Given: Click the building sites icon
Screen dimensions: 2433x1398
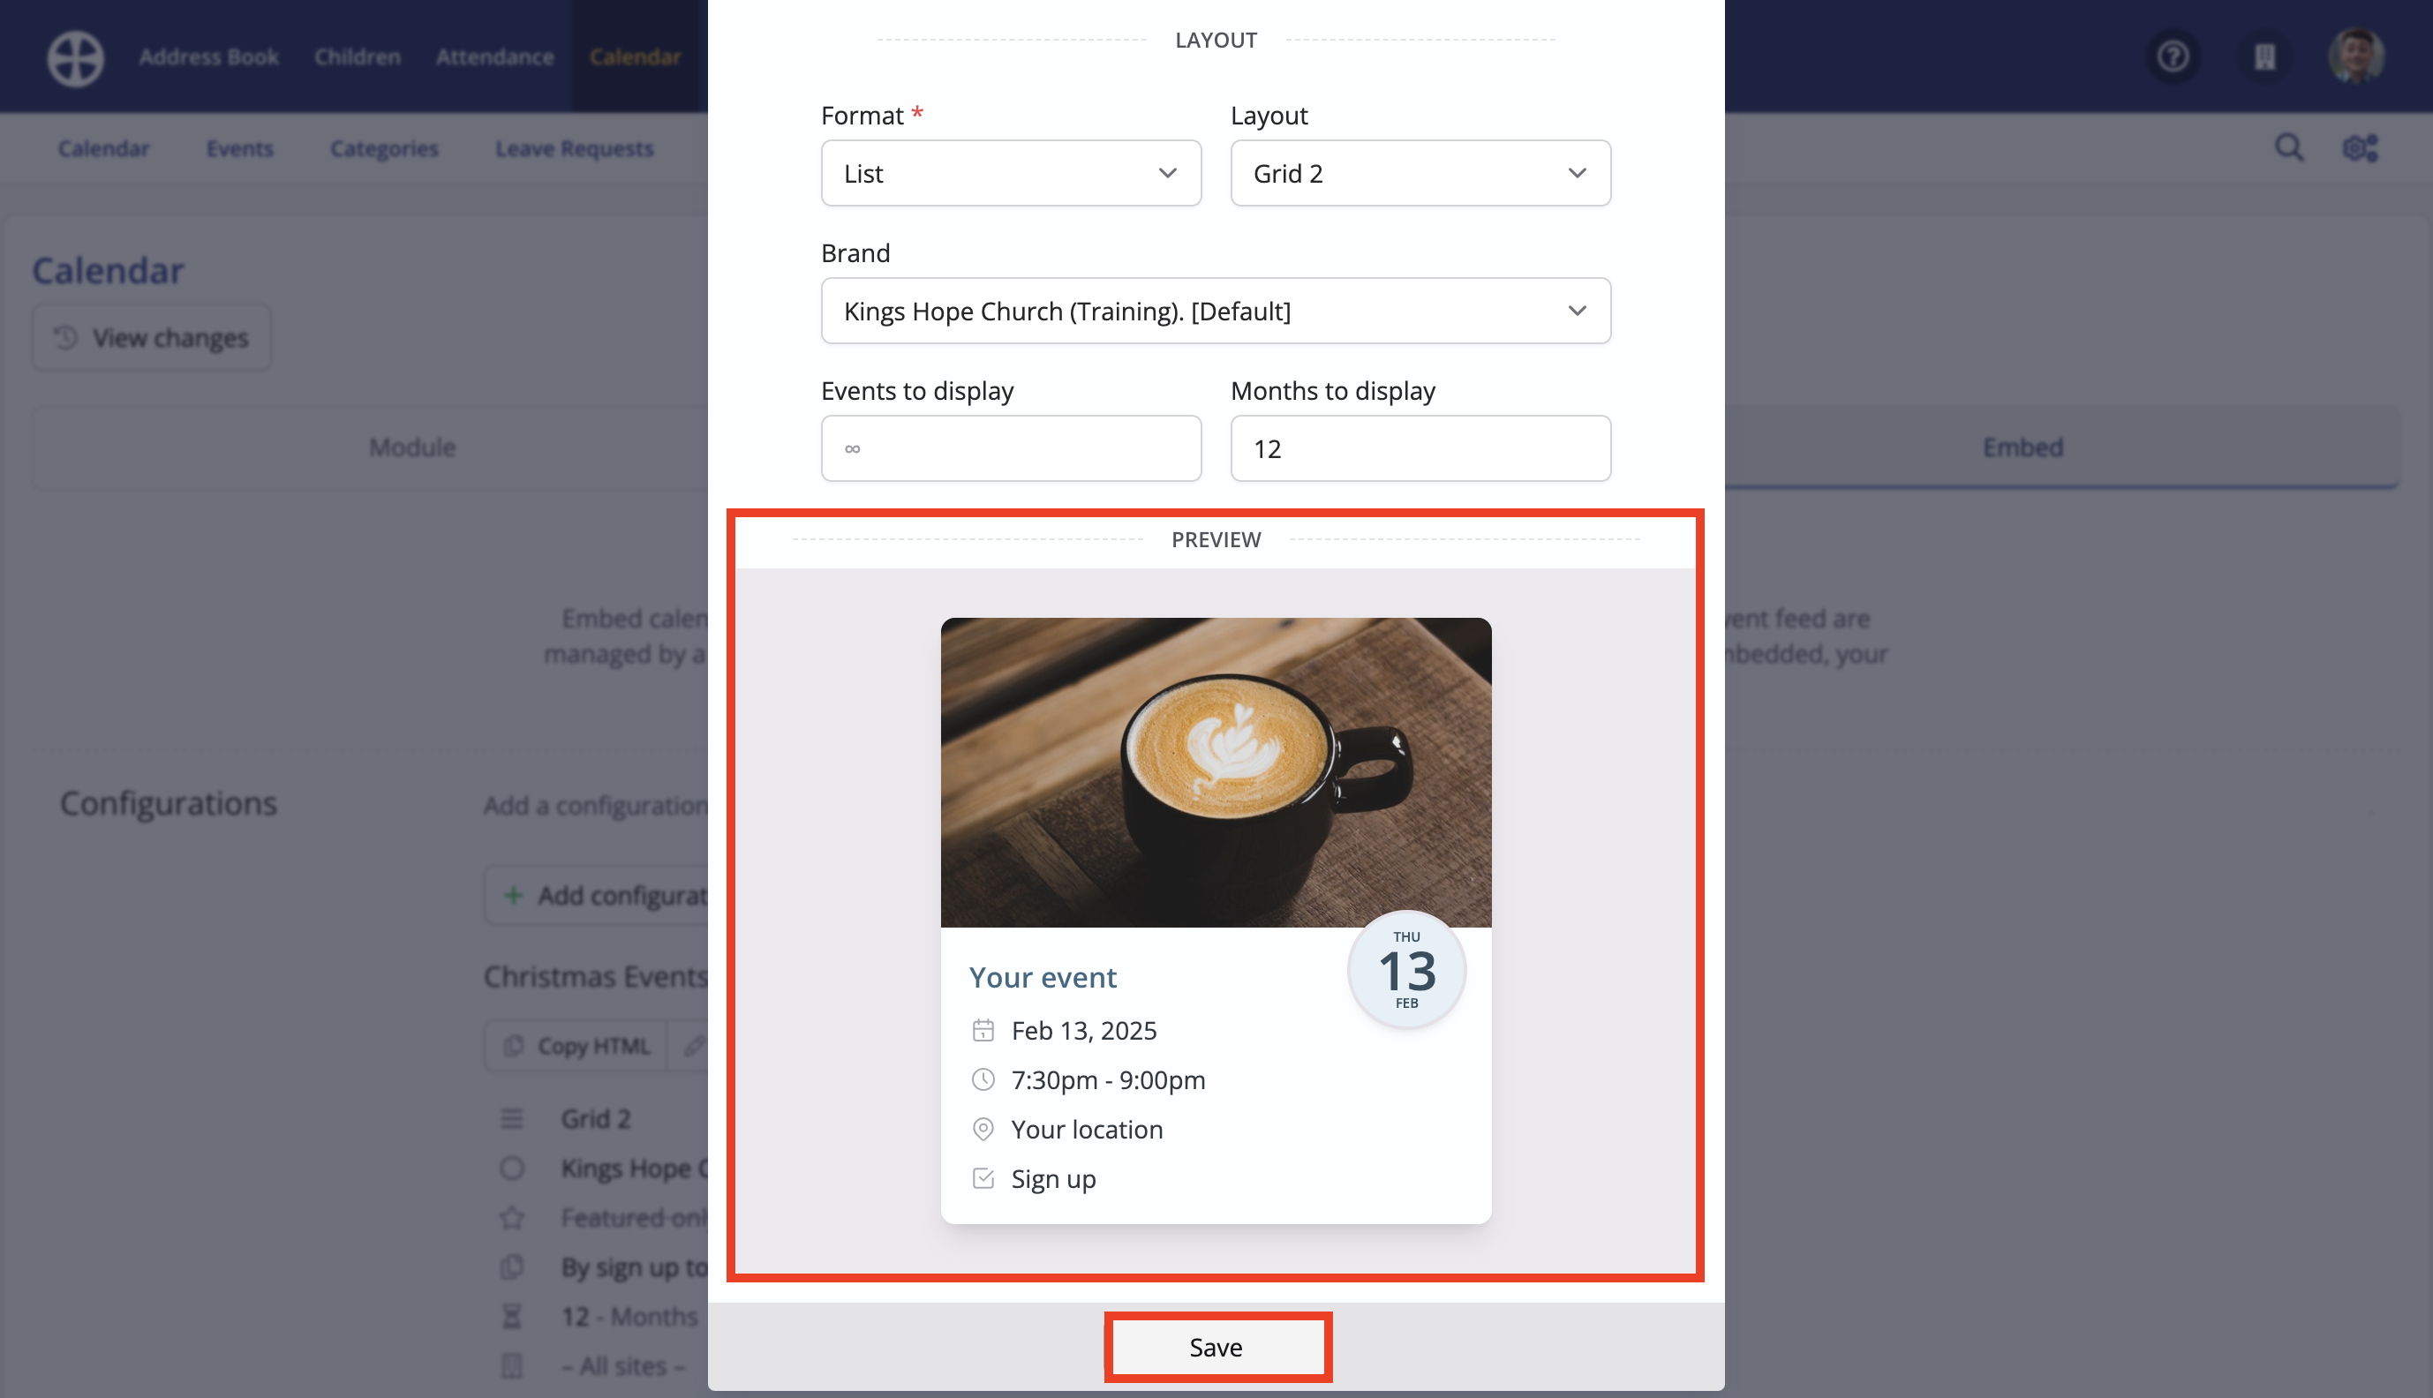Looking at the screenshot, I should pyautogui.click(x=2265, y=56).
